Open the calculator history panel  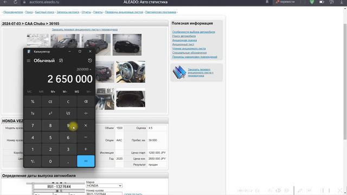(x=90, y=61)
